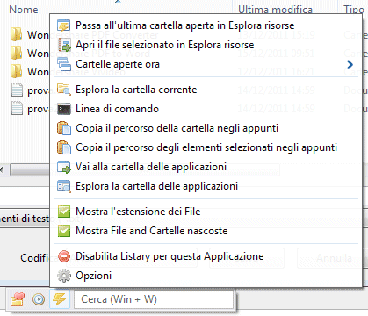Click the gear icon next to Opzioni

coord(64,276)
